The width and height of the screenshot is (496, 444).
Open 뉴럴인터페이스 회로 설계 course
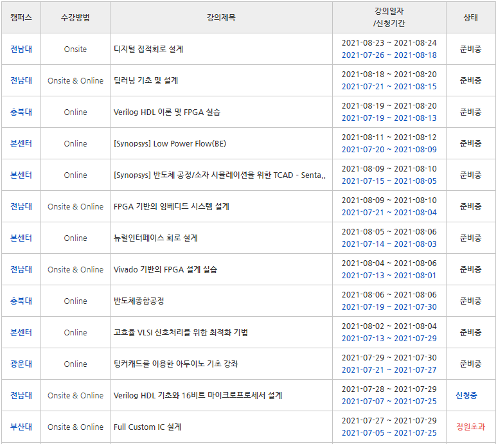click(x=155, y=238)
